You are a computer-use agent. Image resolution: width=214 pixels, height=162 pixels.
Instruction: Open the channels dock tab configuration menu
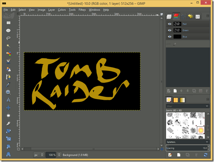point(208,16)
